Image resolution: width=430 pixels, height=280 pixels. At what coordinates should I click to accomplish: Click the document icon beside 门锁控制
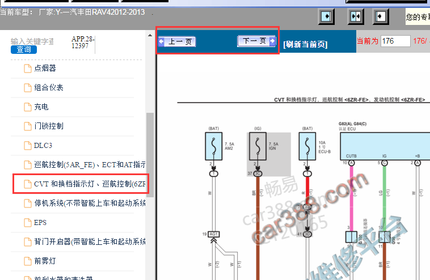tap(28, 126)
